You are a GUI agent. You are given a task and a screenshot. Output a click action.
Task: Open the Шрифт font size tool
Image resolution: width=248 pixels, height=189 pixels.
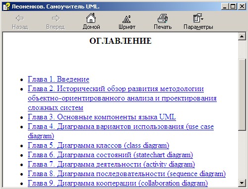pos(126,19)
